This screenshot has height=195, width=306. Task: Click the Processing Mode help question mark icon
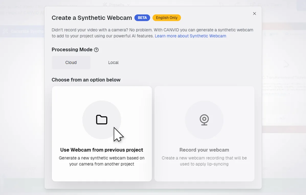click(96, 50)
